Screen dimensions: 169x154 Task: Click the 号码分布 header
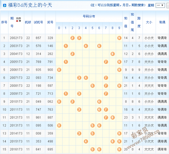point(89,16)
